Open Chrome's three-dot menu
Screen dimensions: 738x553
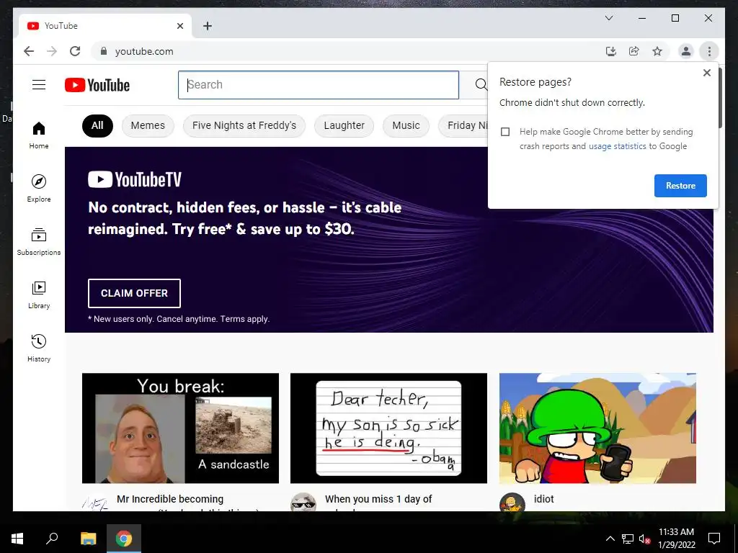[709, 51]
